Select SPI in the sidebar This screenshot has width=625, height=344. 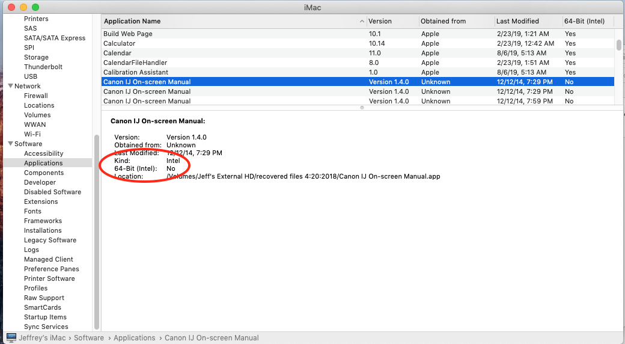[29, 48]
